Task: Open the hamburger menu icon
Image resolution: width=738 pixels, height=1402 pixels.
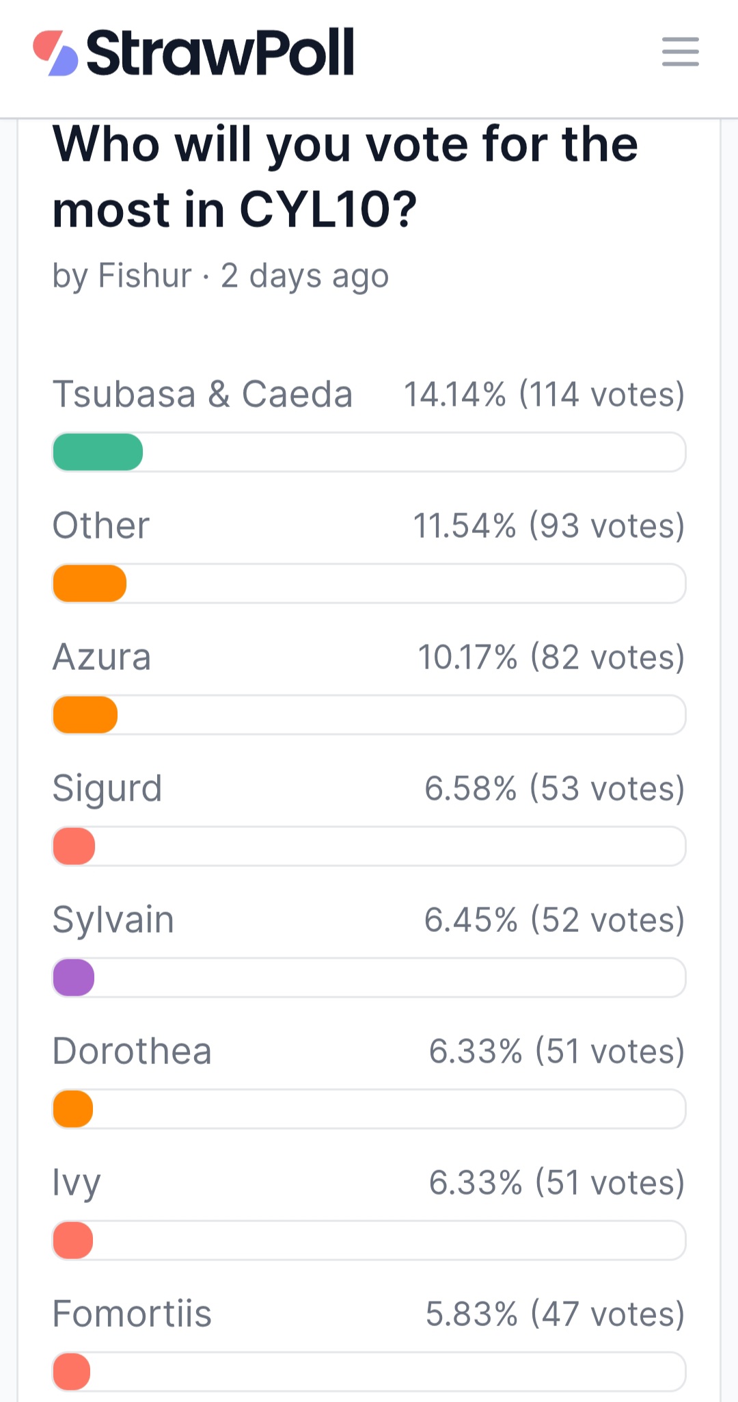Action: (x=680, y=52)
